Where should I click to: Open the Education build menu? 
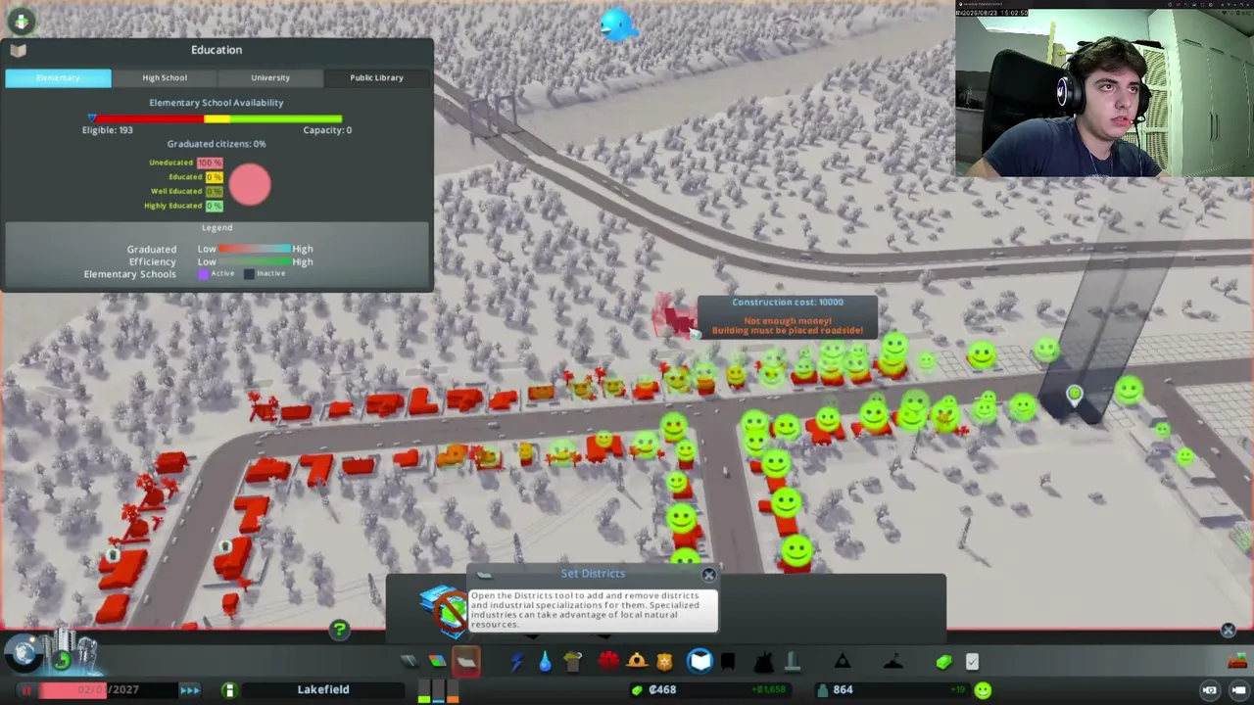coord(699,662)
